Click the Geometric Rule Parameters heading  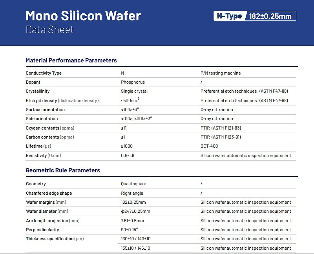[63, 170]
